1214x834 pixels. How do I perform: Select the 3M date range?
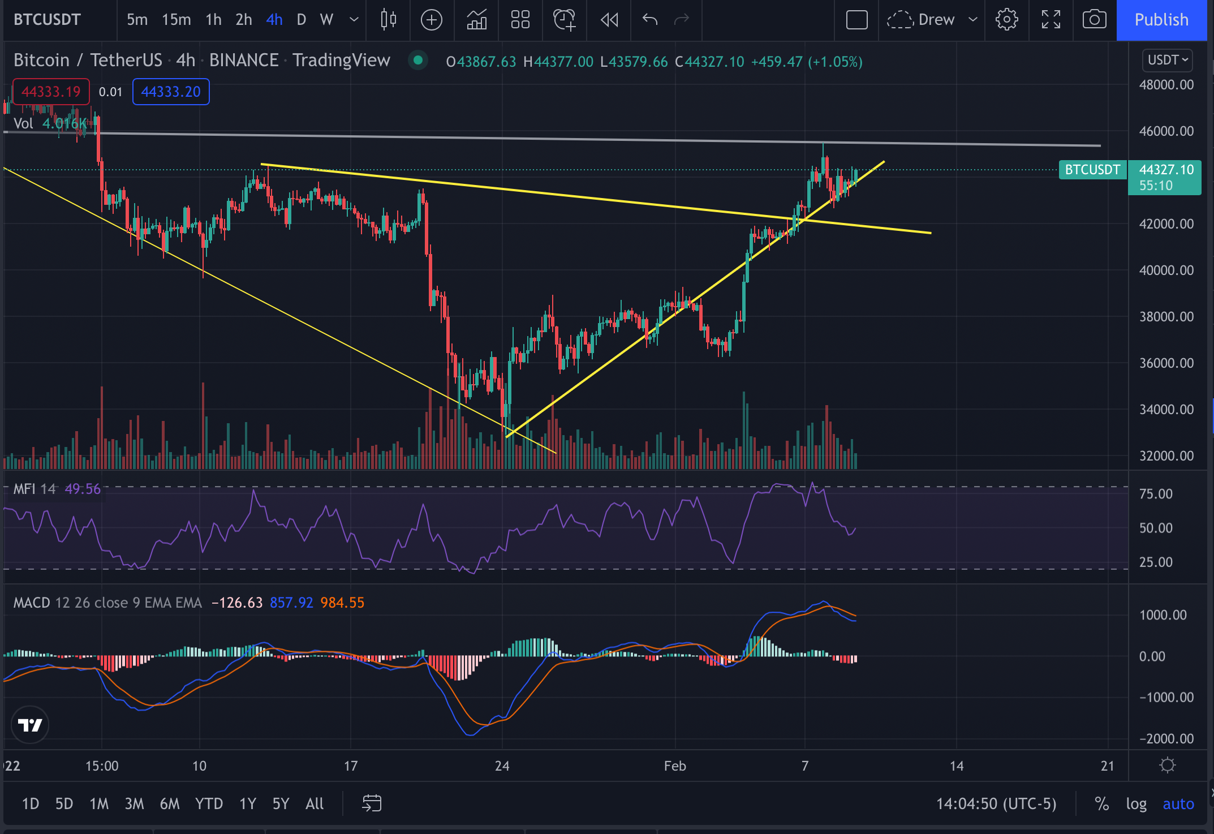click(134, 803)
